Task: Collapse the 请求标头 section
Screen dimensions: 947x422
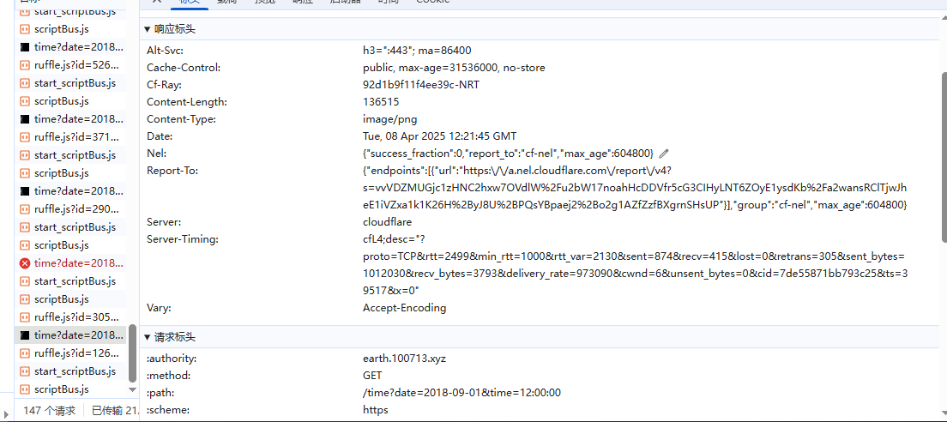Action: tap(148, 338)
